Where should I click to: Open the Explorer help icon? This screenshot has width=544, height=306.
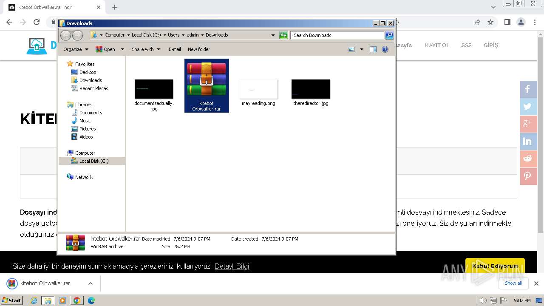point(385,49)
